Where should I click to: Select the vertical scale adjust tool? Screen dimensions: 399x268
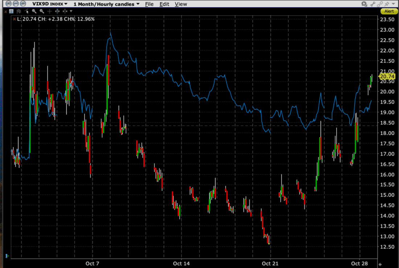coord(57,11)
